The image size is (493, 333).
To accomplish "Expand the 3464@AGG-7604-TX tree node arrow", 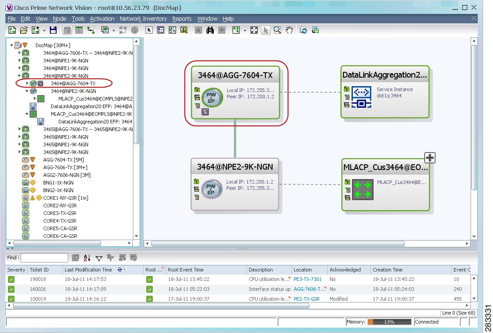I will pos(27,83).
